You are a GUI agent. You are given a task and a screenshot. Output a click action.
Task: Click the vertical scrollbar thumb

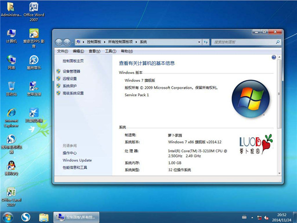pyautogui.click(x=279, y=94)
